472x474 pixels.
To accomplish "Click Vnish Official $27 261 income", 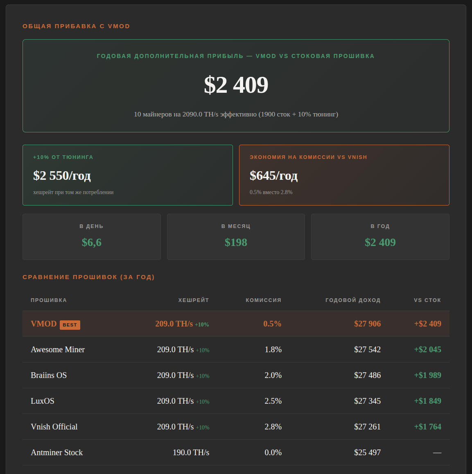I will tap(368, 427).
